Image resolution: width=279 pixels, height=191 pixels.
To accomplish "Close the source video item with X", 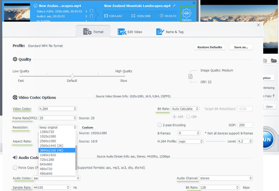I will click(x=194, y=3).
